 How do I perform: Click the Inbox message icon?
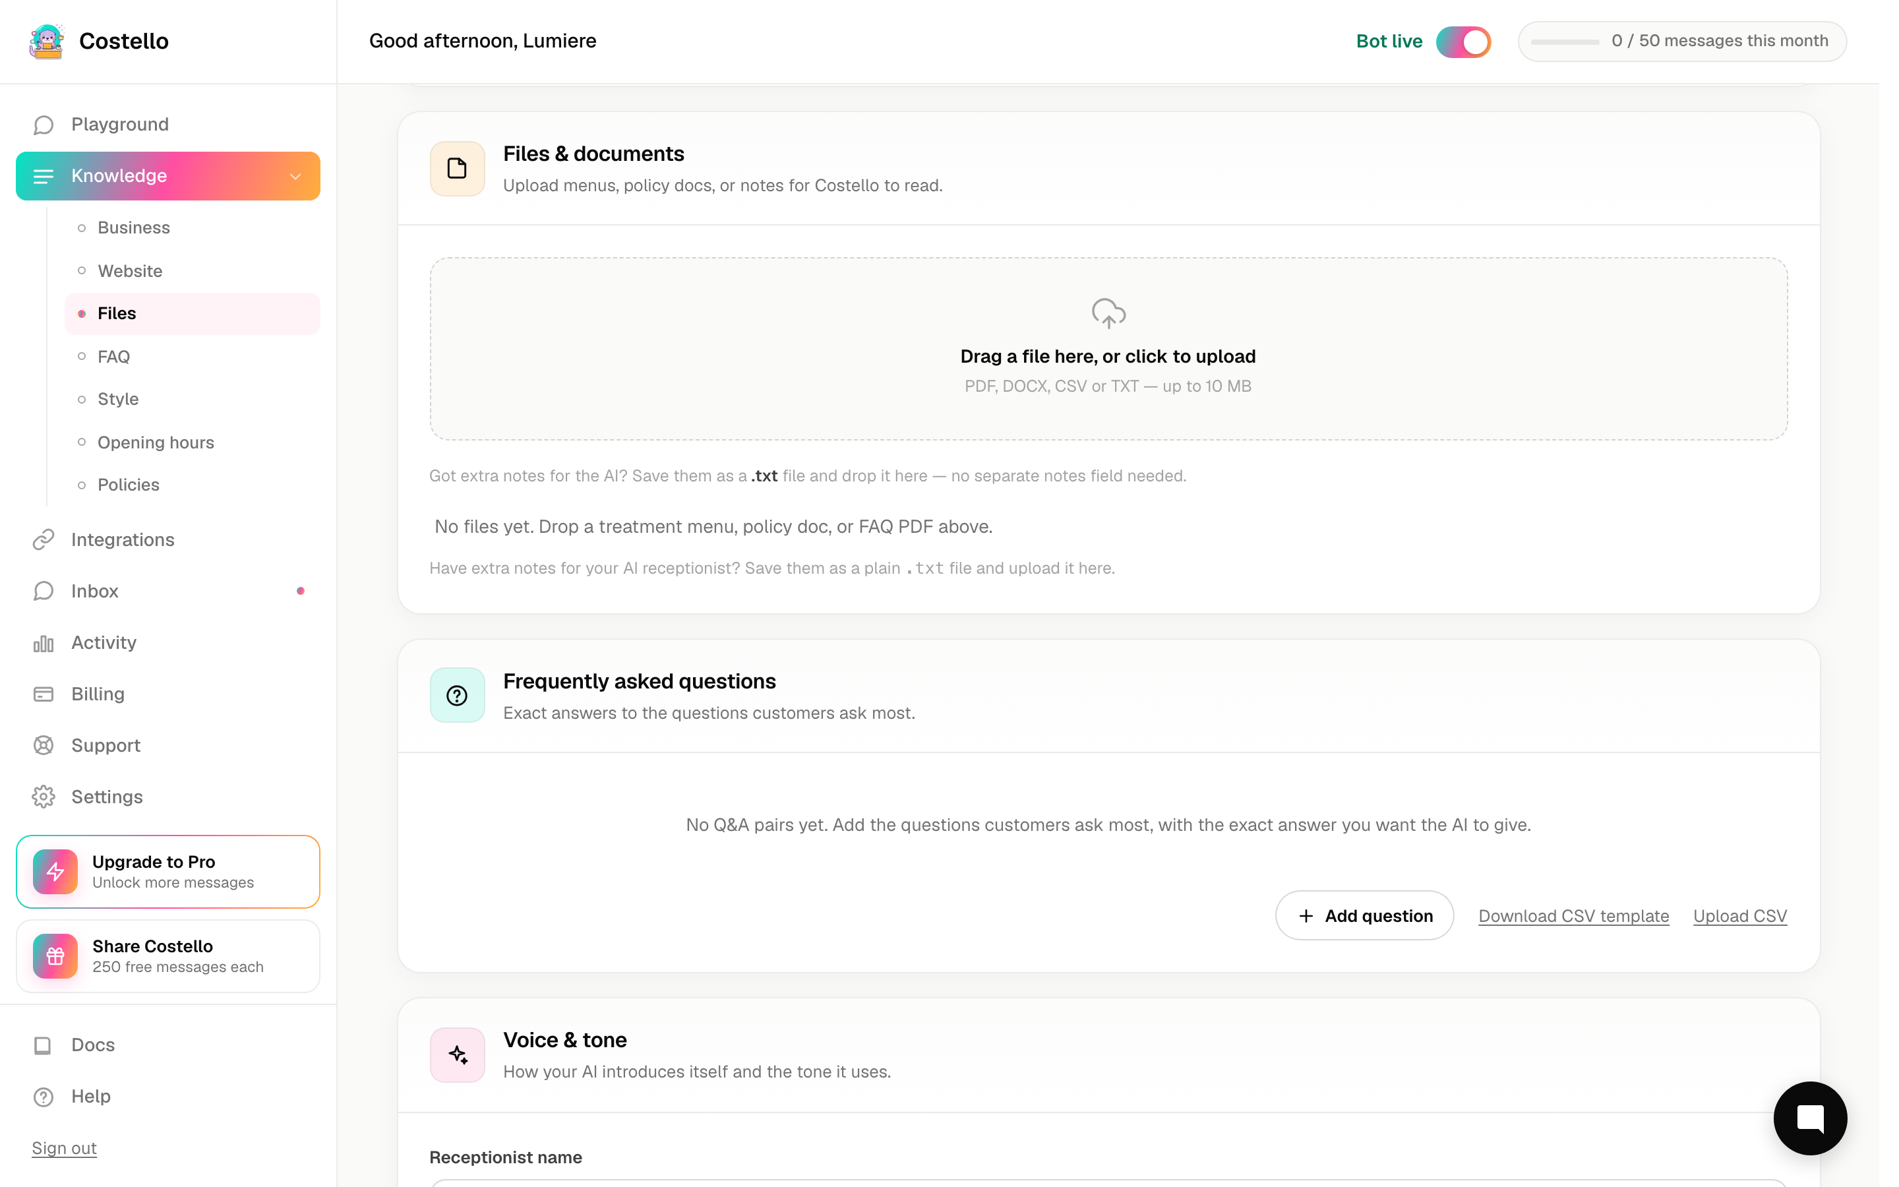(x=43, y=591)
